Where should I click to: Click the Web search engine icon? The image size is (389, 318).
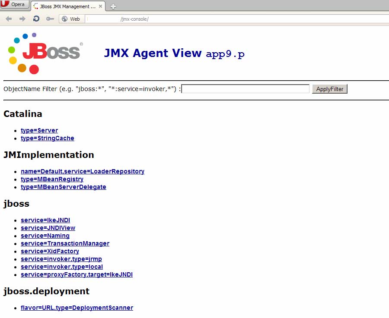coord(65,19)
